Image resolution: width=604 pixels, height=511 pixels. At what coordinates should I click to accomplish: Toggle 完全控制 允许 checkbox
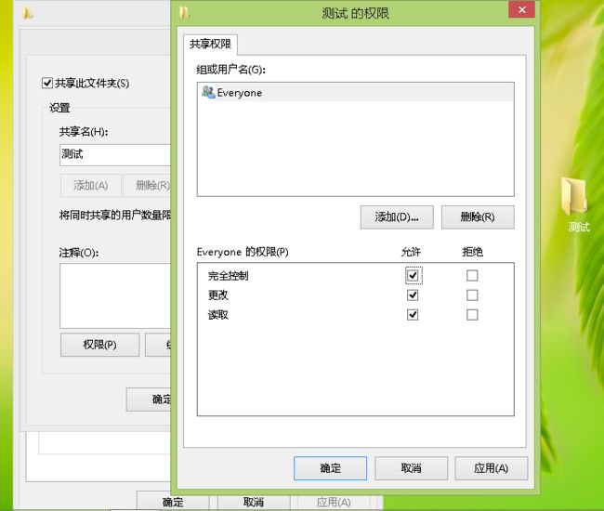413,276
